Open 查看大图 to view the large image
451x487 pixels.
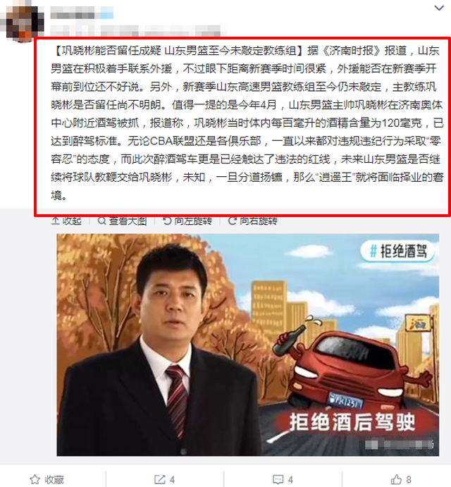tap(128, 221)
